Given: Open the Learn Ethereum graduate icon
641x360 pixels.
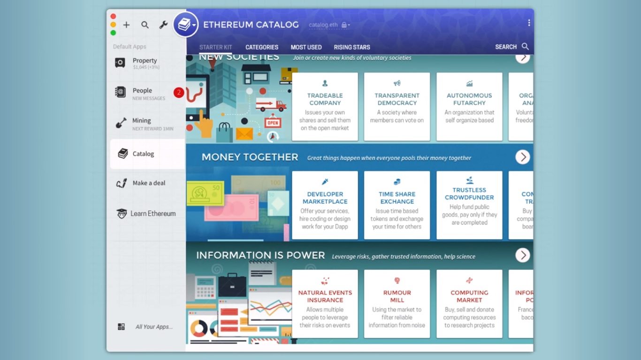Looking at the screenshot, I should pos(122,213).
